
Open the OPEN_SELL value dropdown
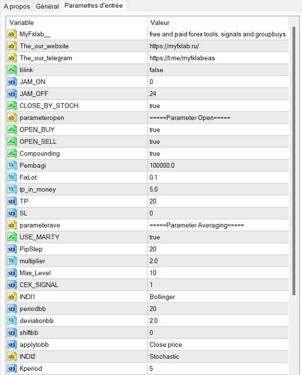[217, 141]
